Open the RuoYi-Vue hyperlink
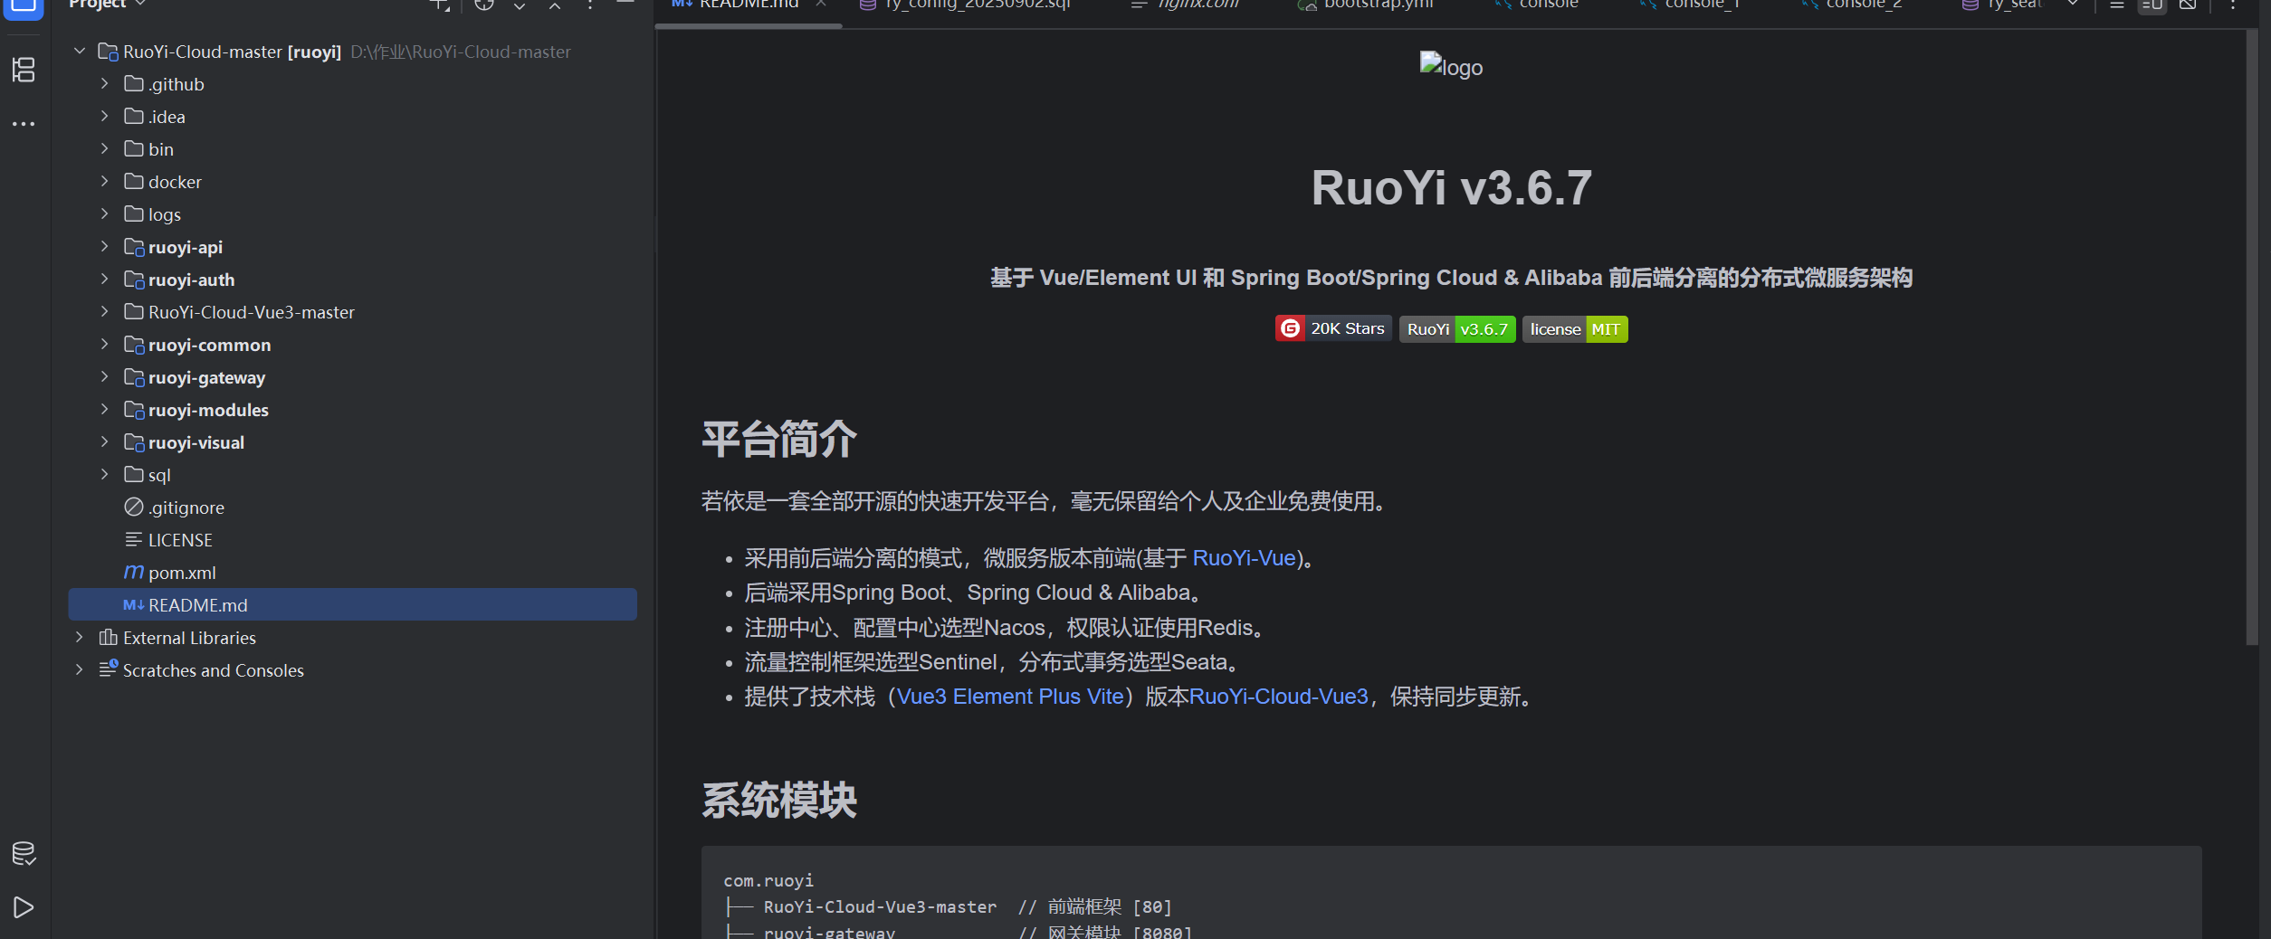Screen dimensions: 2271x939 tap(1244, 558)
